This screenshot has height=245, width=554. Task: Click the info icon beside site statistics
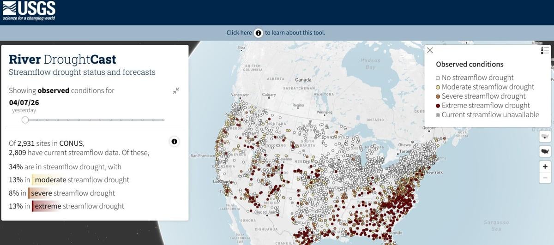tap(175, 142)
